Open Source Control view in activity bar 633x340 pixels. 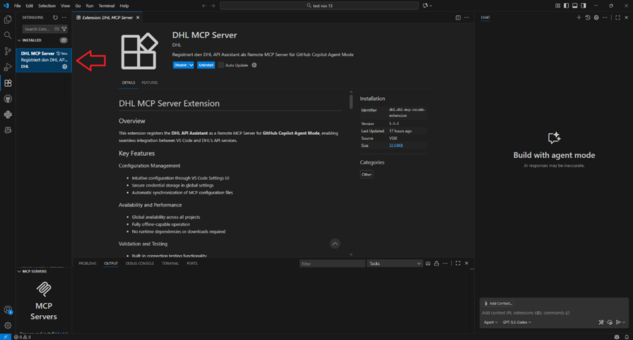click(x=7, y=51)
